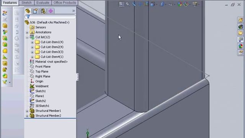Choose the Trim/Extend weldment tool

5,32
